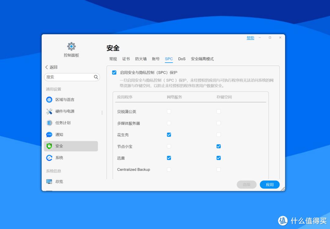Viewport: 330px width, 229px height.
Task: Click the 应用 apply button
Action: 269,184
